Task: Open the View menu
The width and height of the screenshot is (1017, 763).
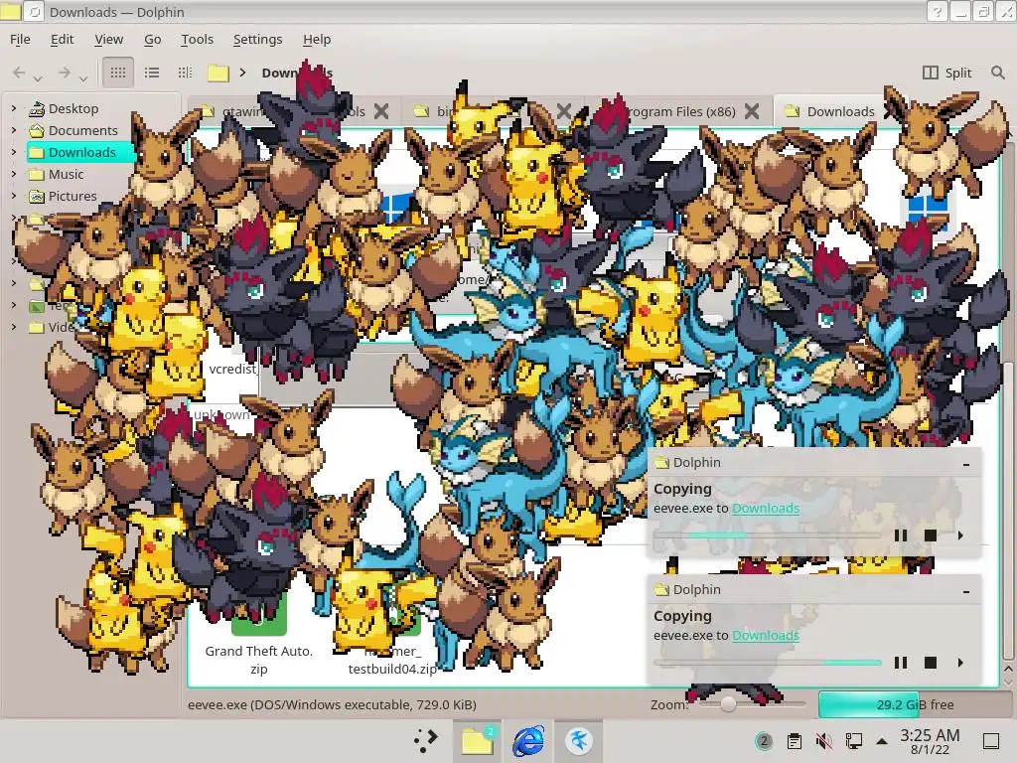Action: 108,40
